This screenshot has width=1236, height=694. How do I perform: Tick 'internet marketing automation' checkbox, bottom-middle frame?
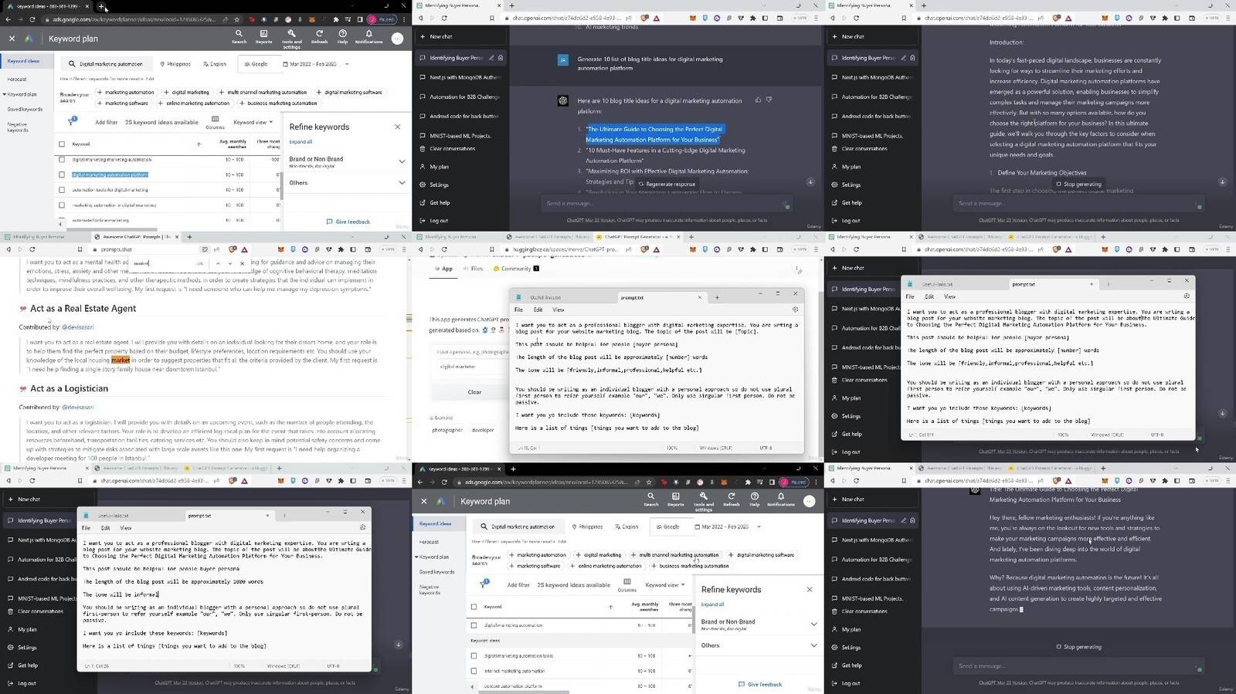474,671
